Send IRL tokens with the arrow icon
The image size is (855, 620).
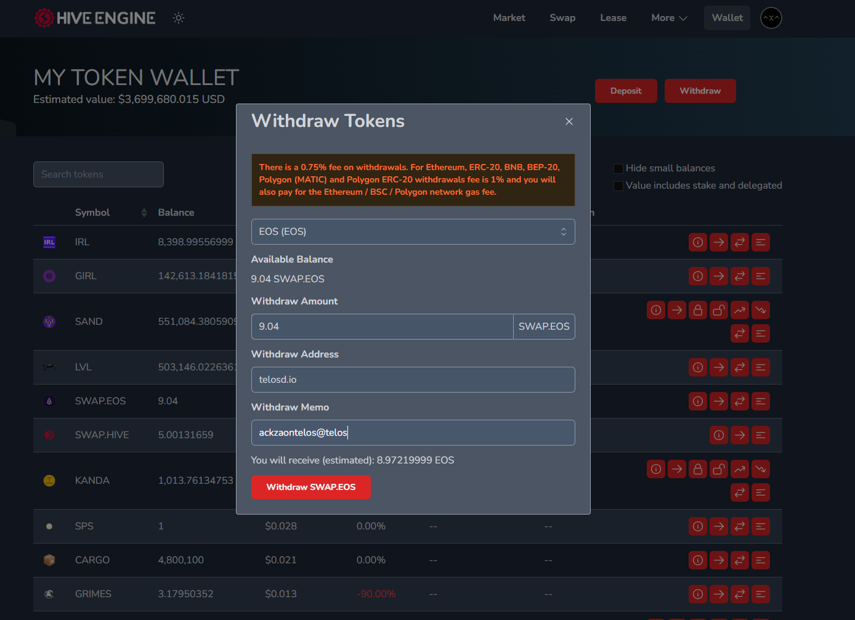pyautogui.click(x=719, y=242)
